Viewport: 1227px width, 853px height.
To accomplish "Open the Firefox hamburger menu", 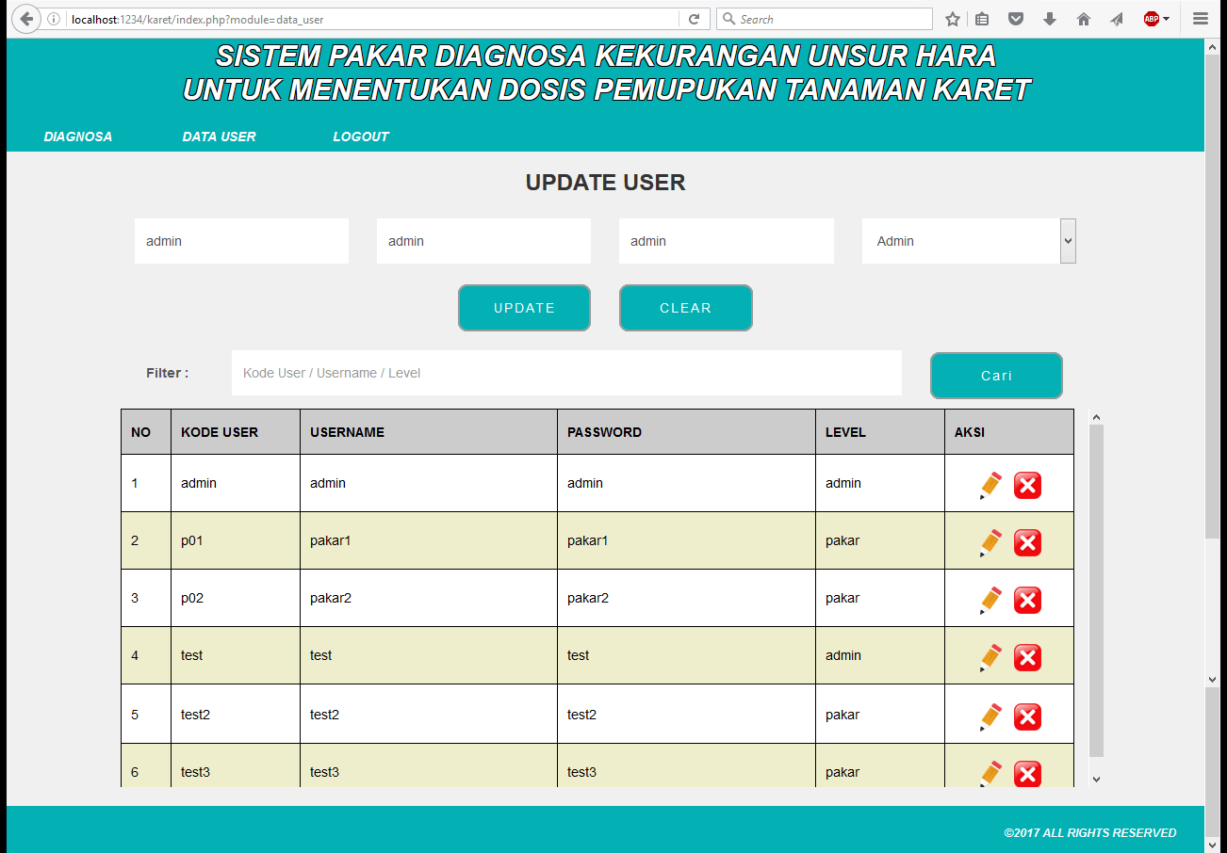I will click(1200, 19).
